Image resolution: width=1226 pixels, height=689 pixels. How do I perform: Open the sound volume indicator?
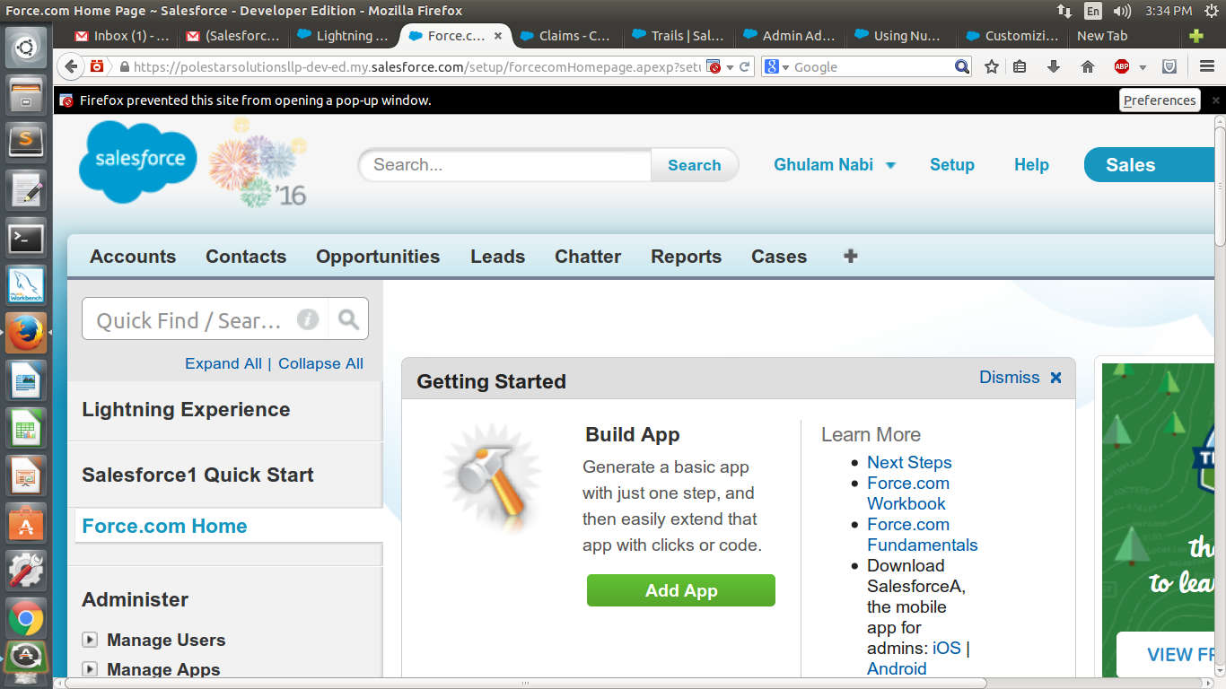(x=1122, y=11)
